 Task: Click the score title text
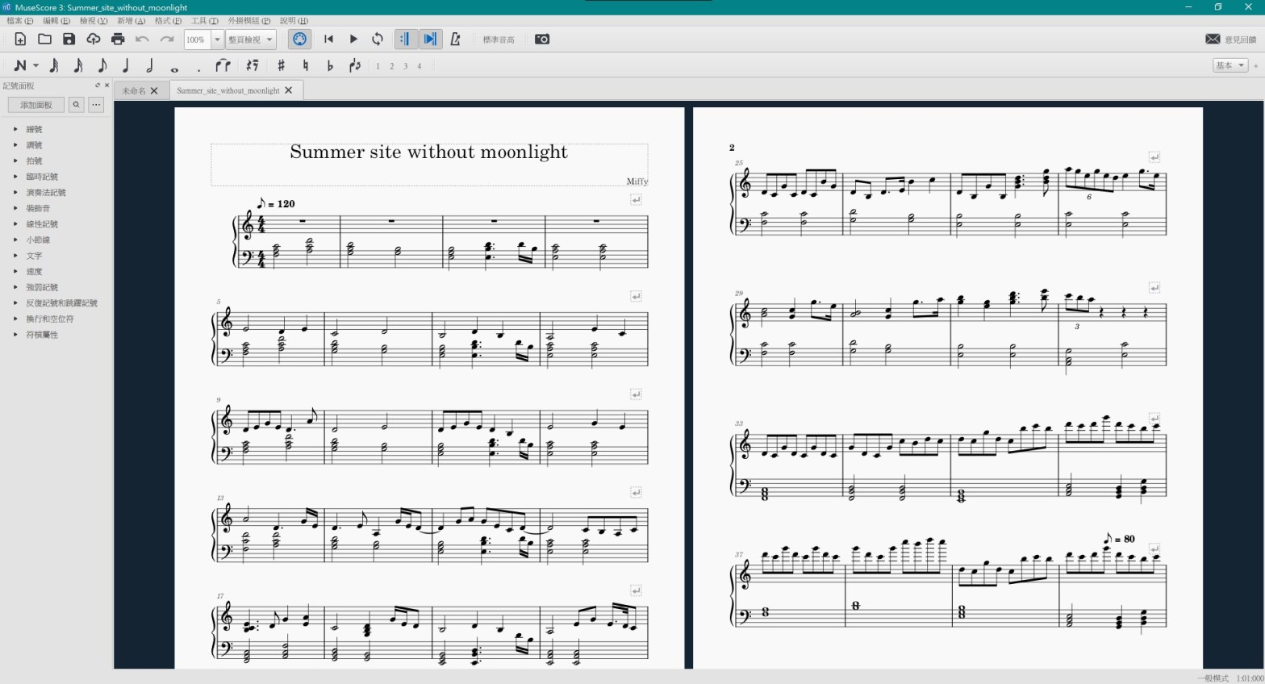[x=428, y=152]
